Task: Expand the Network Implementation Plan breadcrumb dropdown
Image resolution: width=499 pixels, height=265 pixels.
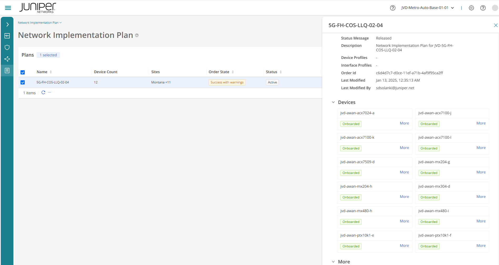Action: pos(40,23)
